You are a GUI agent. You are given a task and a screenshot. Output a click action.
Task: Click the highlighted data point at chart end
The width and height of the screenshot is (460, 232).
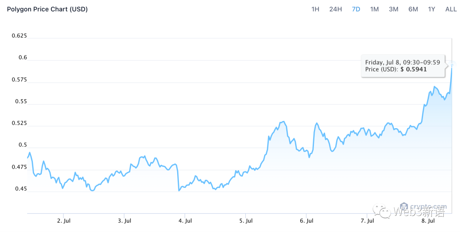point(452,65)
